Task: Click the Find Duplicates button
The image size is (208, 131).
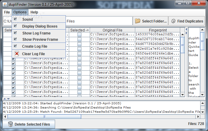Action: (x=187, y=21)
